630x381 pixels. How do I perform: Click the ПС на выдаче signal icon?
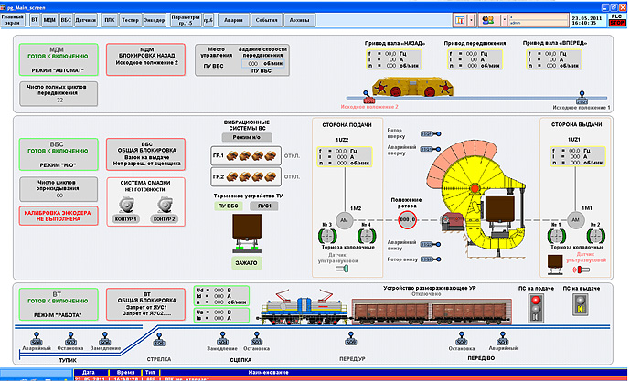pos(581,310)
